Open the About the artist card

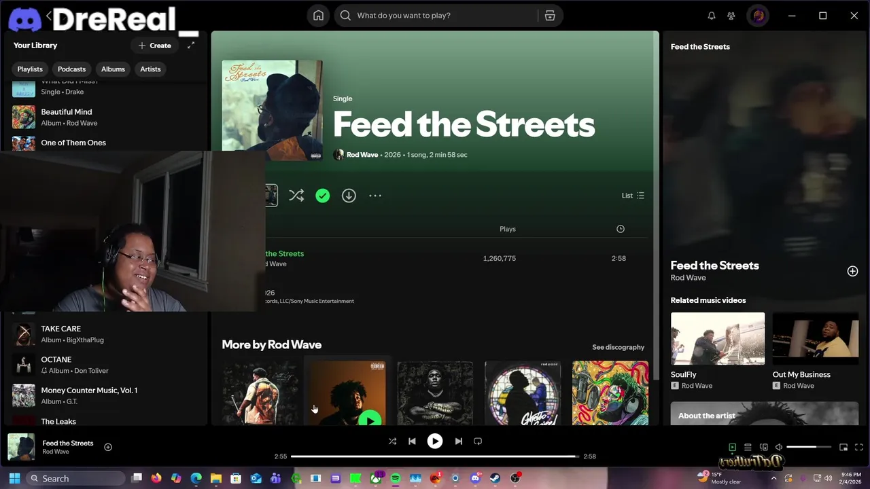(765, 414)
